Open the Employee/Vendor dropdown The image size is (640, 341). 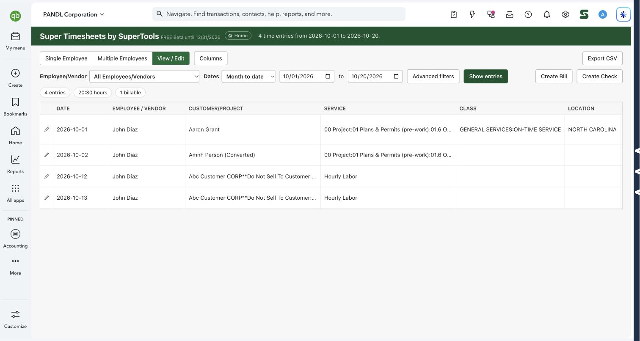point(144,77)
